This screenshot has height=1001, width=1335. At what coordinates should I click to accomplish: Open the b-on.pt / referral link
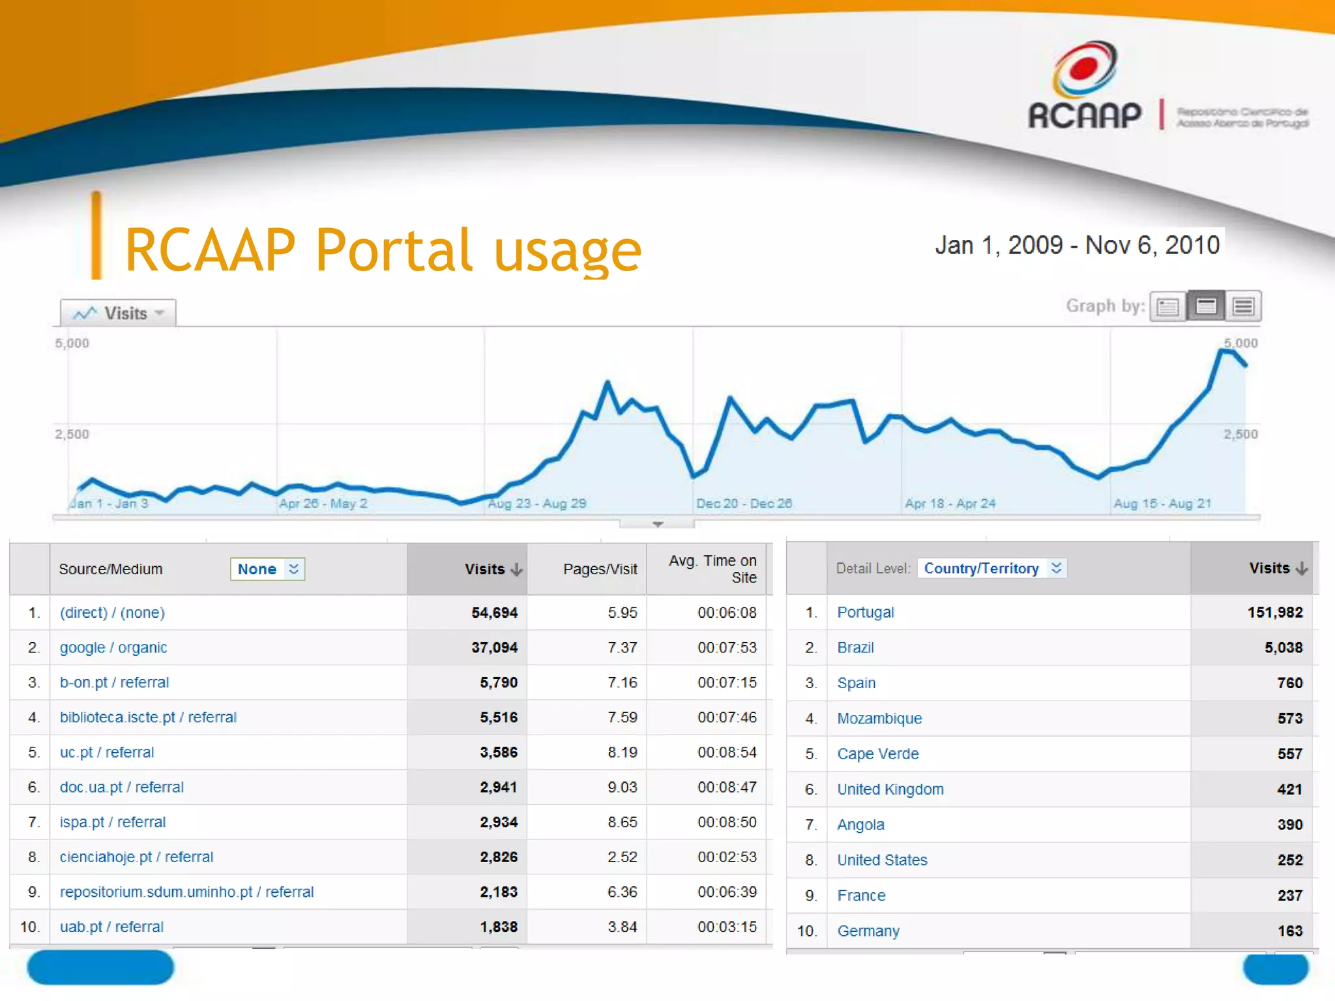click(x=114, y=682)
